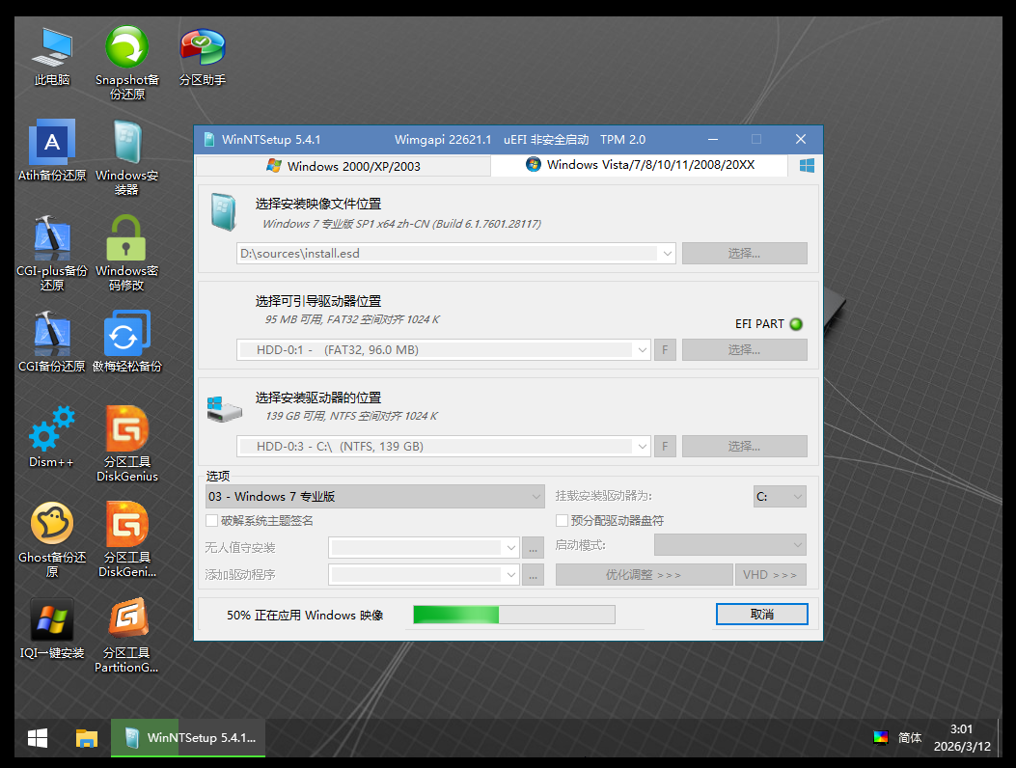Open CGI-plus备份还原 desktop icon
The width and height of the screenshot is (1016, 768).
tap(52, 253)
